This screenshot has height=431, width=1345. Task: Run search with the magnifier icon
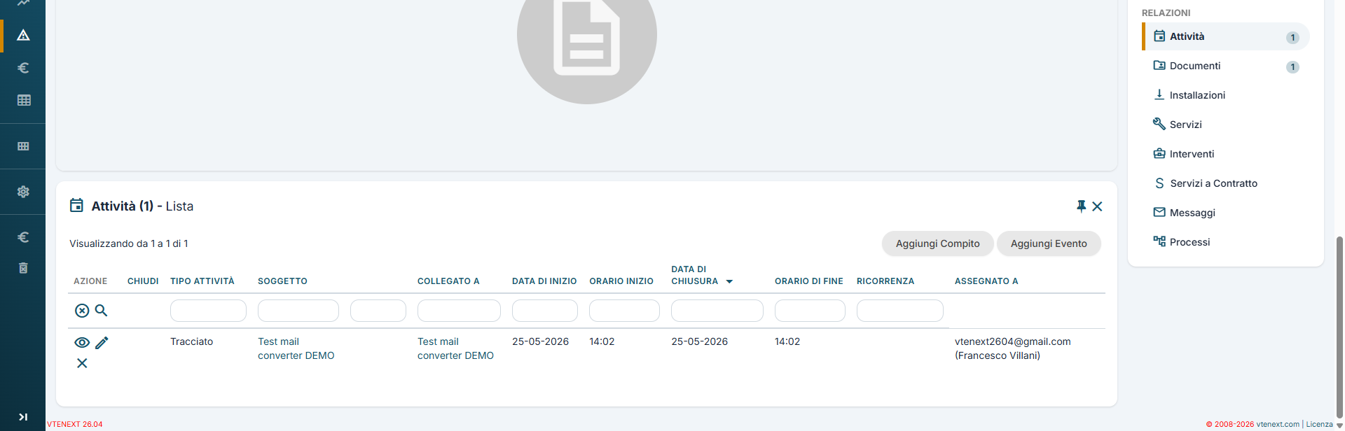click(101, 310)
